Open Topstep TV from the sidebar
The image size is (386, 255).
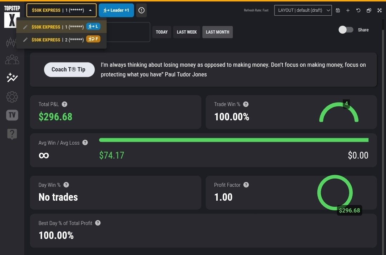point(12,115)
